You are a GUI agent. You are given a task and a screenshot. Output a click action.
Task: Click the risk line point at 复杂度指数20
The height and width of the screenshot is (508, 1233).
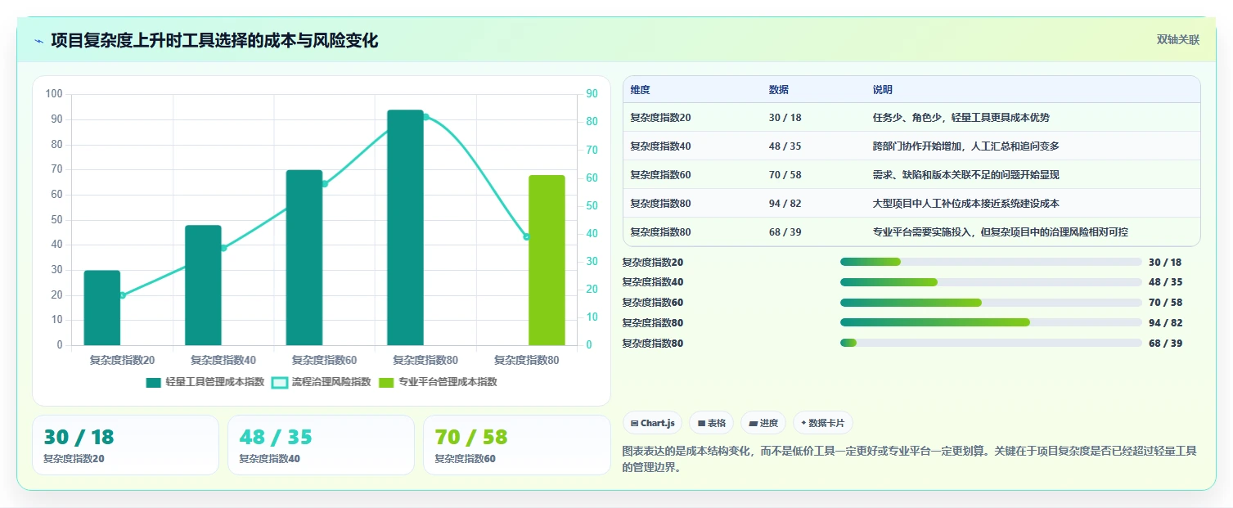(122, 295)
